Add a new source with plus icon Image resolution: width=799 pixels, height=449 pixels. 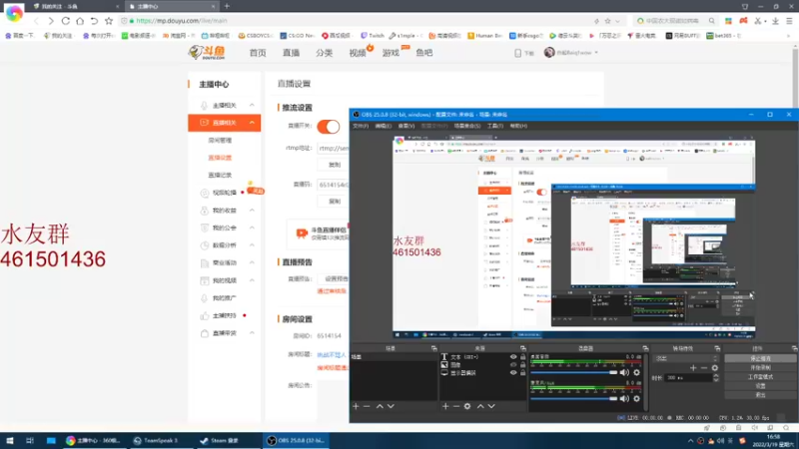pos(445,406)
